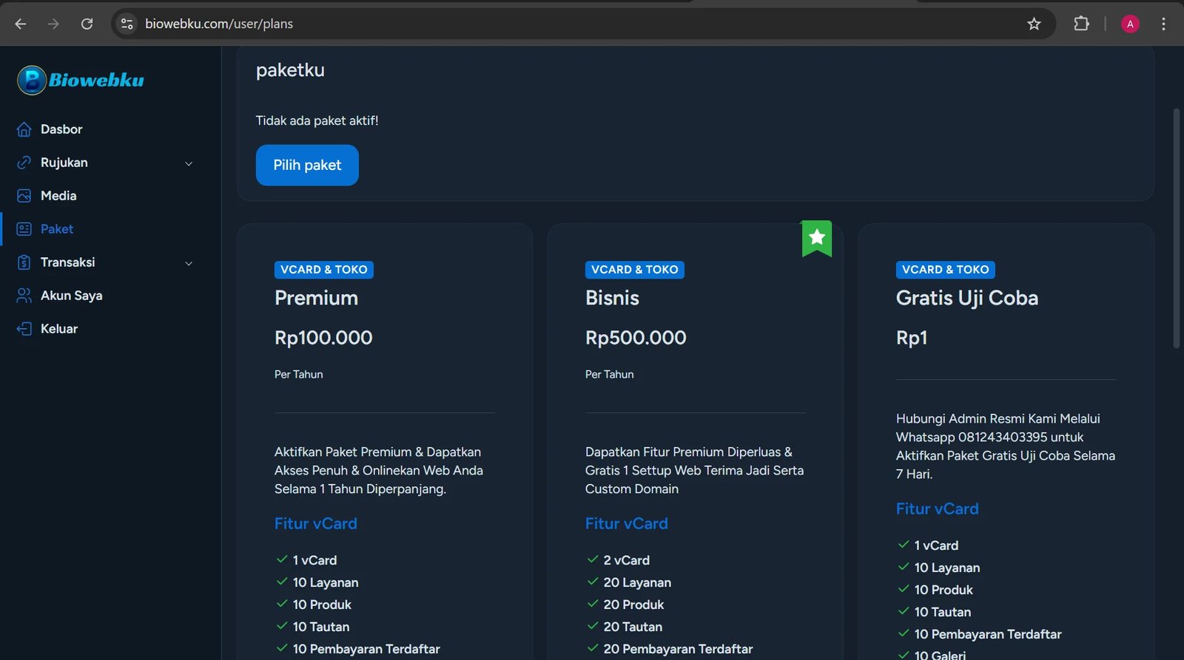Viewport: 1184px width, 660px height.
Task: Open Rujukan menu item
Action: (x=64, y=163)
